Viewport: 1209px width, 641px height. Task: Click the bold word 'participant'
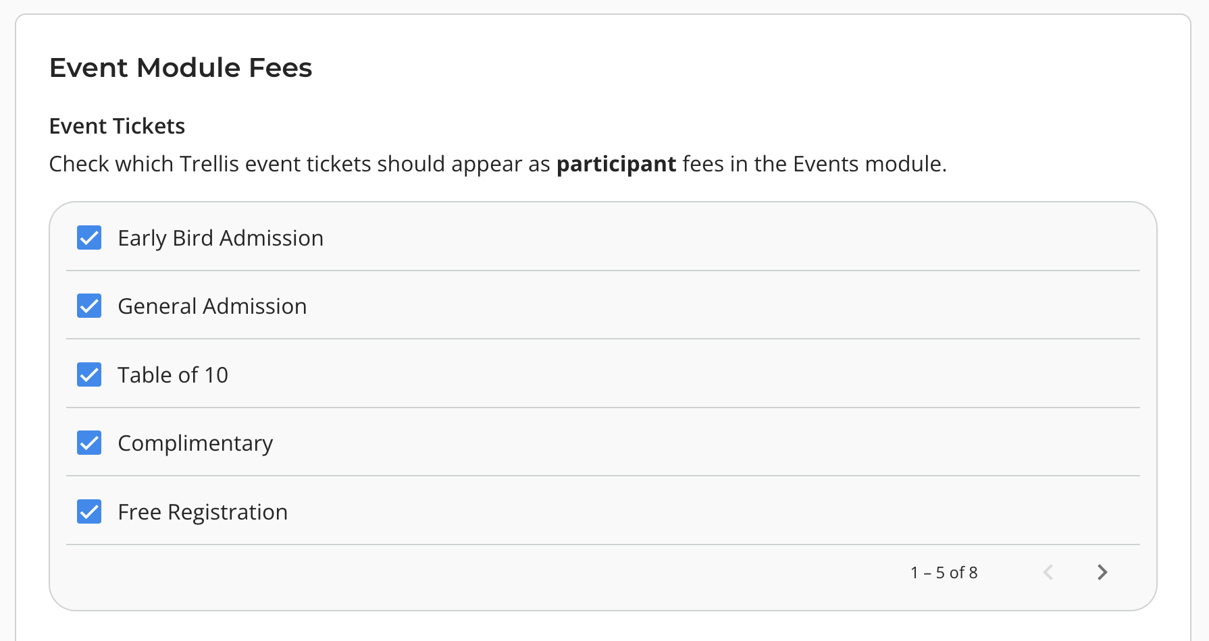pos(616,164)
